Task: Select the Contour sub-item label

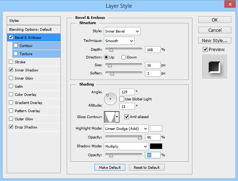Action: point(26,46)
